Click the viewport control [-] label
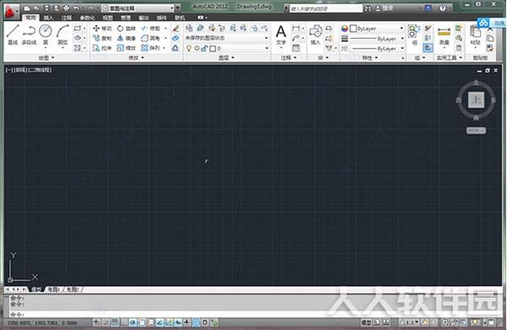 point(9,70)
